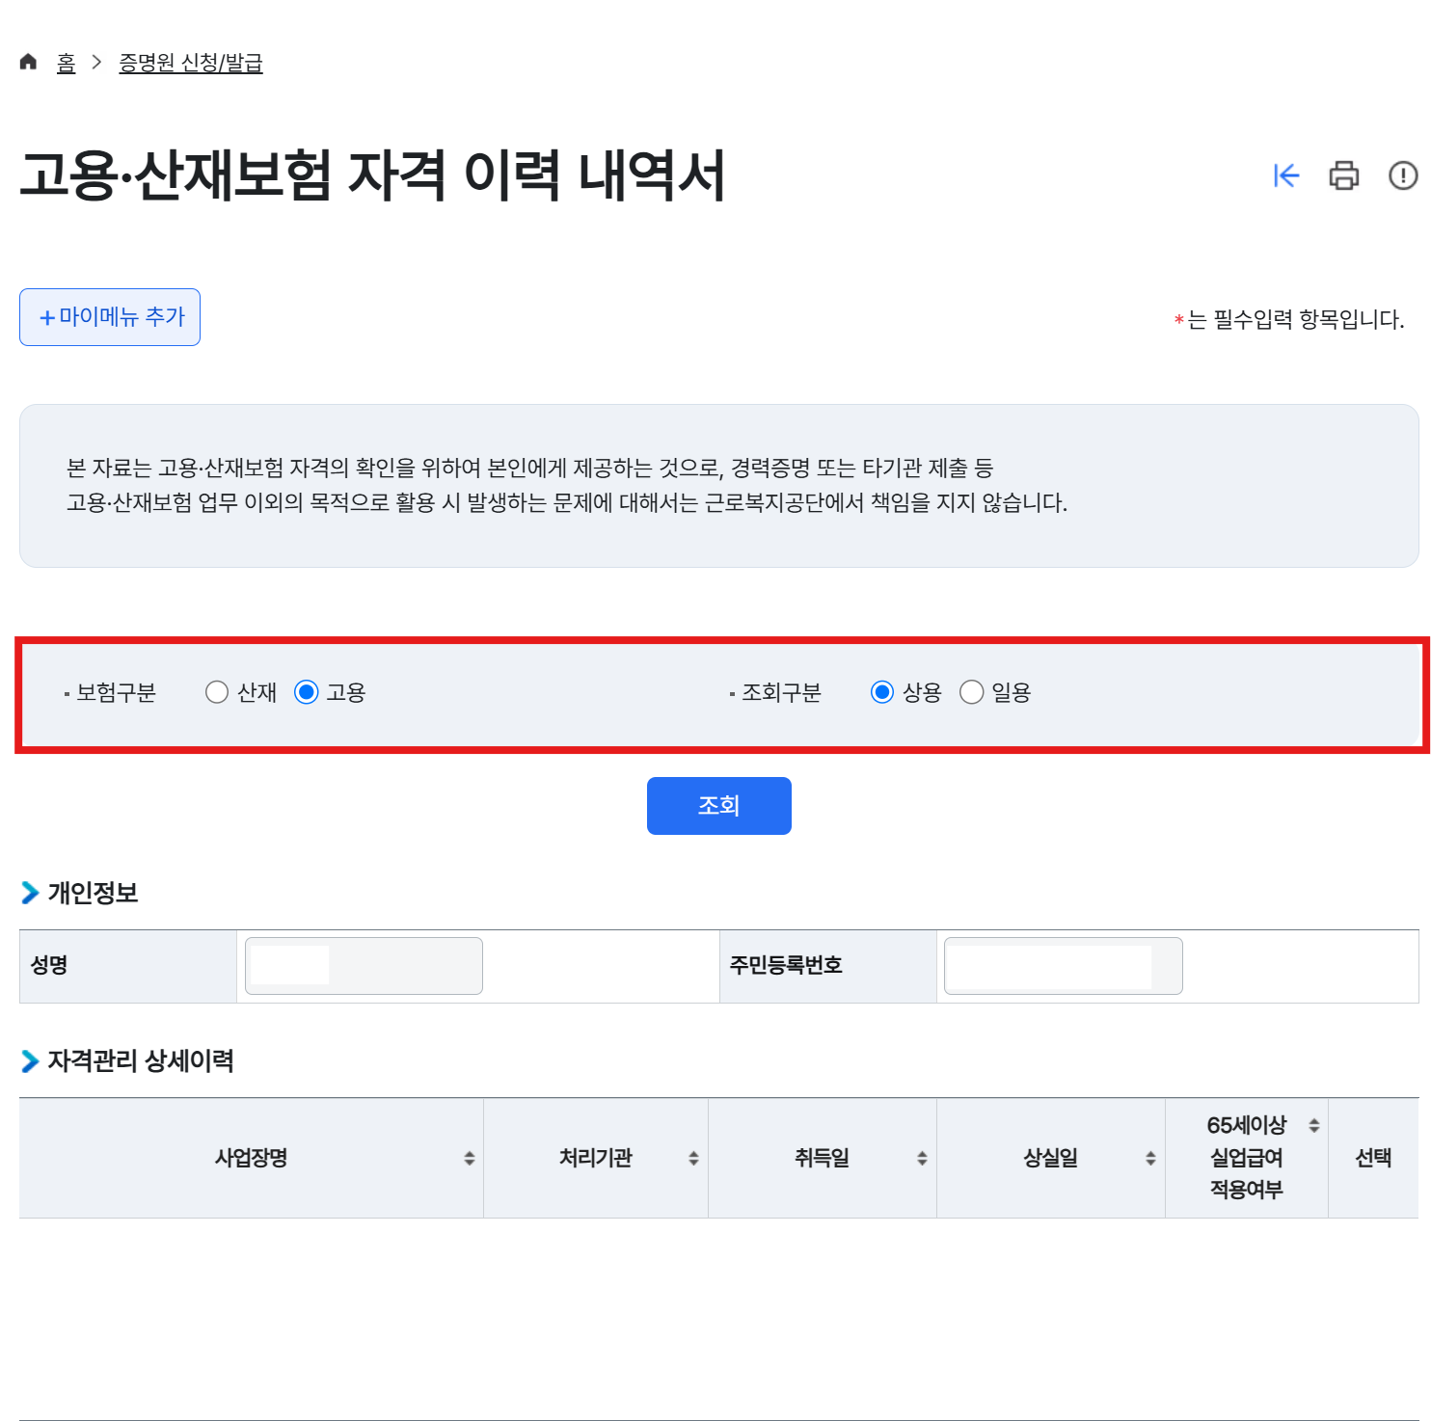This screenshot has width=1431, height=1421.
Task: Select the 산재 insurance radio button
Action: pos(217,692)
